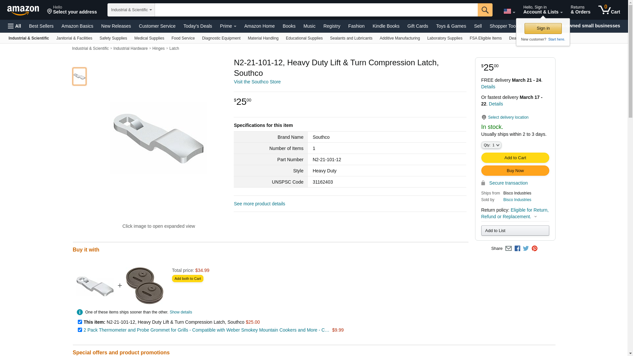
Task: Select the Safety Supplies subcategory tab
Action: [x=113, y=38]
